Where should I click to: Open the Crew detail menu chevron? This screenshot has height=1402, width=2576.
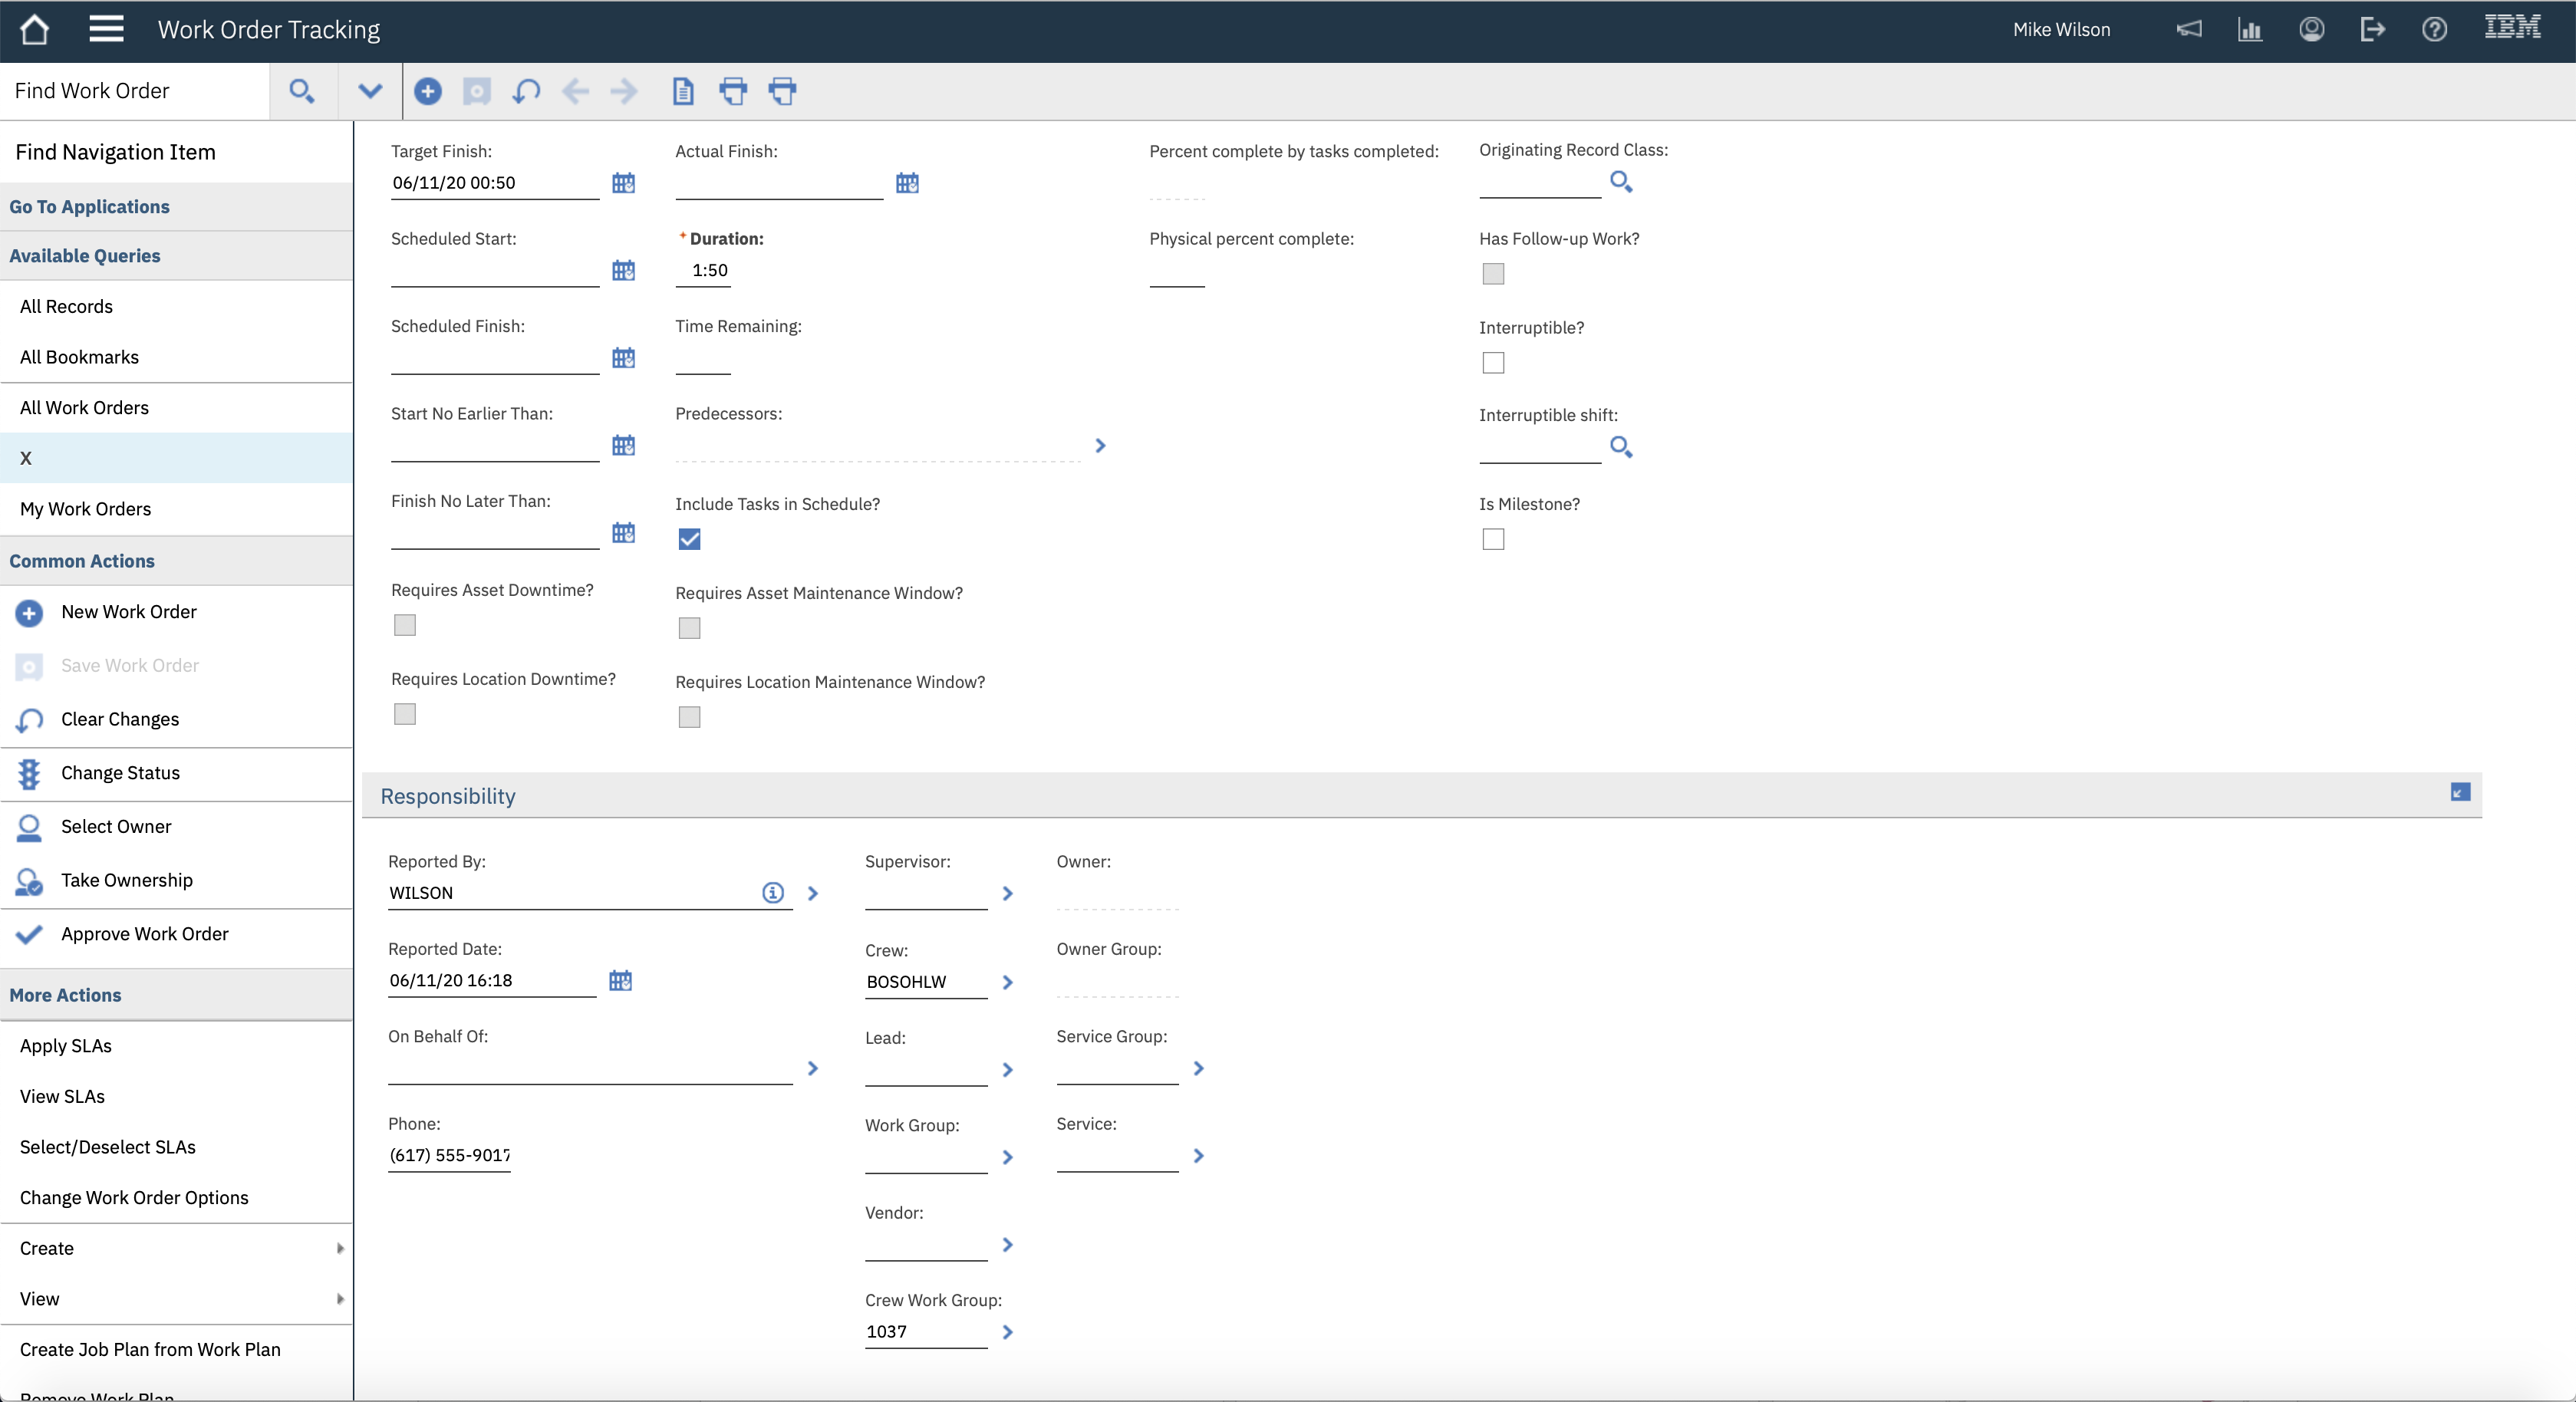click(1008, 982)
